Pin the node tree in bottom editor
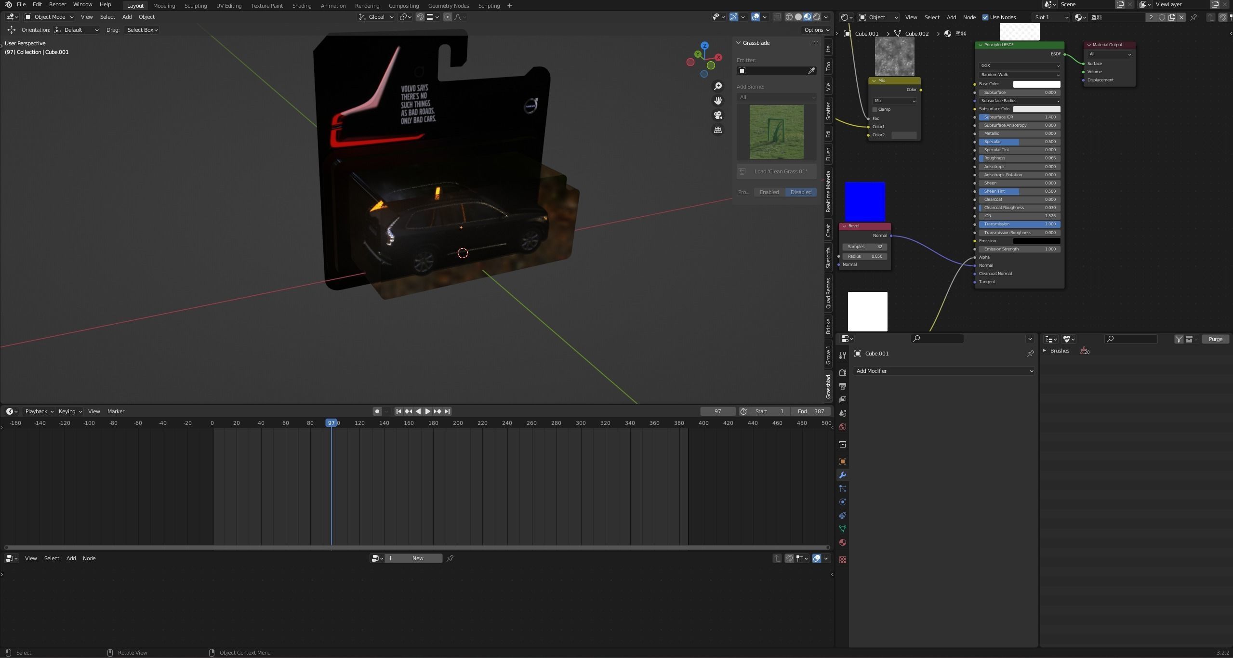Viewport: 1233px width, 658px height. coord(450,558)
